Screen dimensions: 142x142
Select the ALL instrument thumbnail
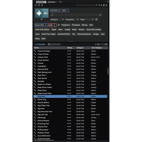pos(42,13)
